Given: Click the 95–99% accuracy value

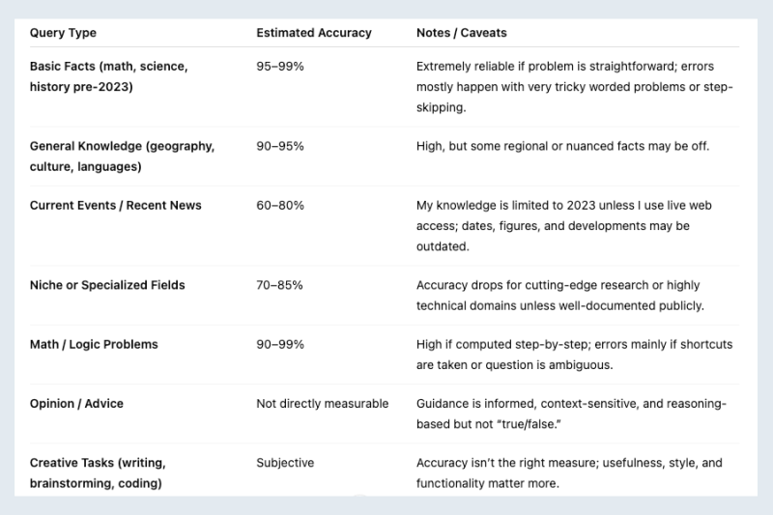Looking at the screenshot, I should pyautogui.click(x=280, y=67).
